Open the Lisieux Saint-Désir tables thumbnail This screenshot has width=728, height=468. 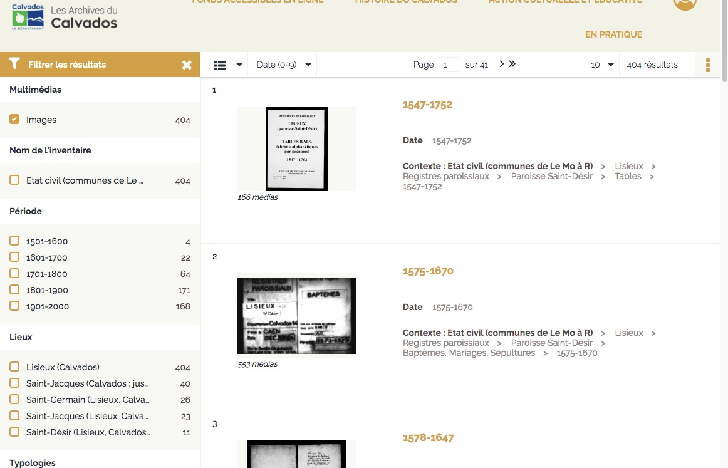tap(296, 148)
